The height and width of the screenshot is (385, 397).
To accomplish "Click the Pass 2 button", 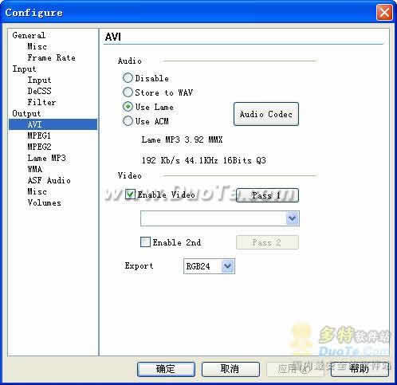I will pyautogui.click(x=267, y=242).
